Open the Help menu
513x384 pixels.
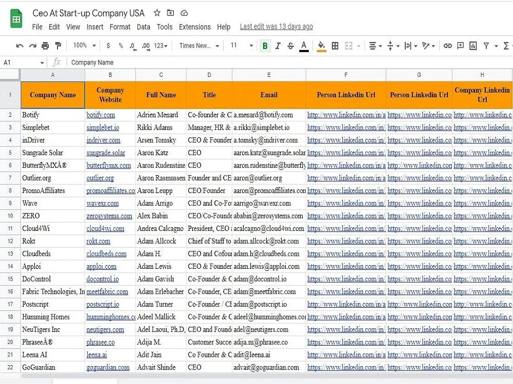[224, 27]
